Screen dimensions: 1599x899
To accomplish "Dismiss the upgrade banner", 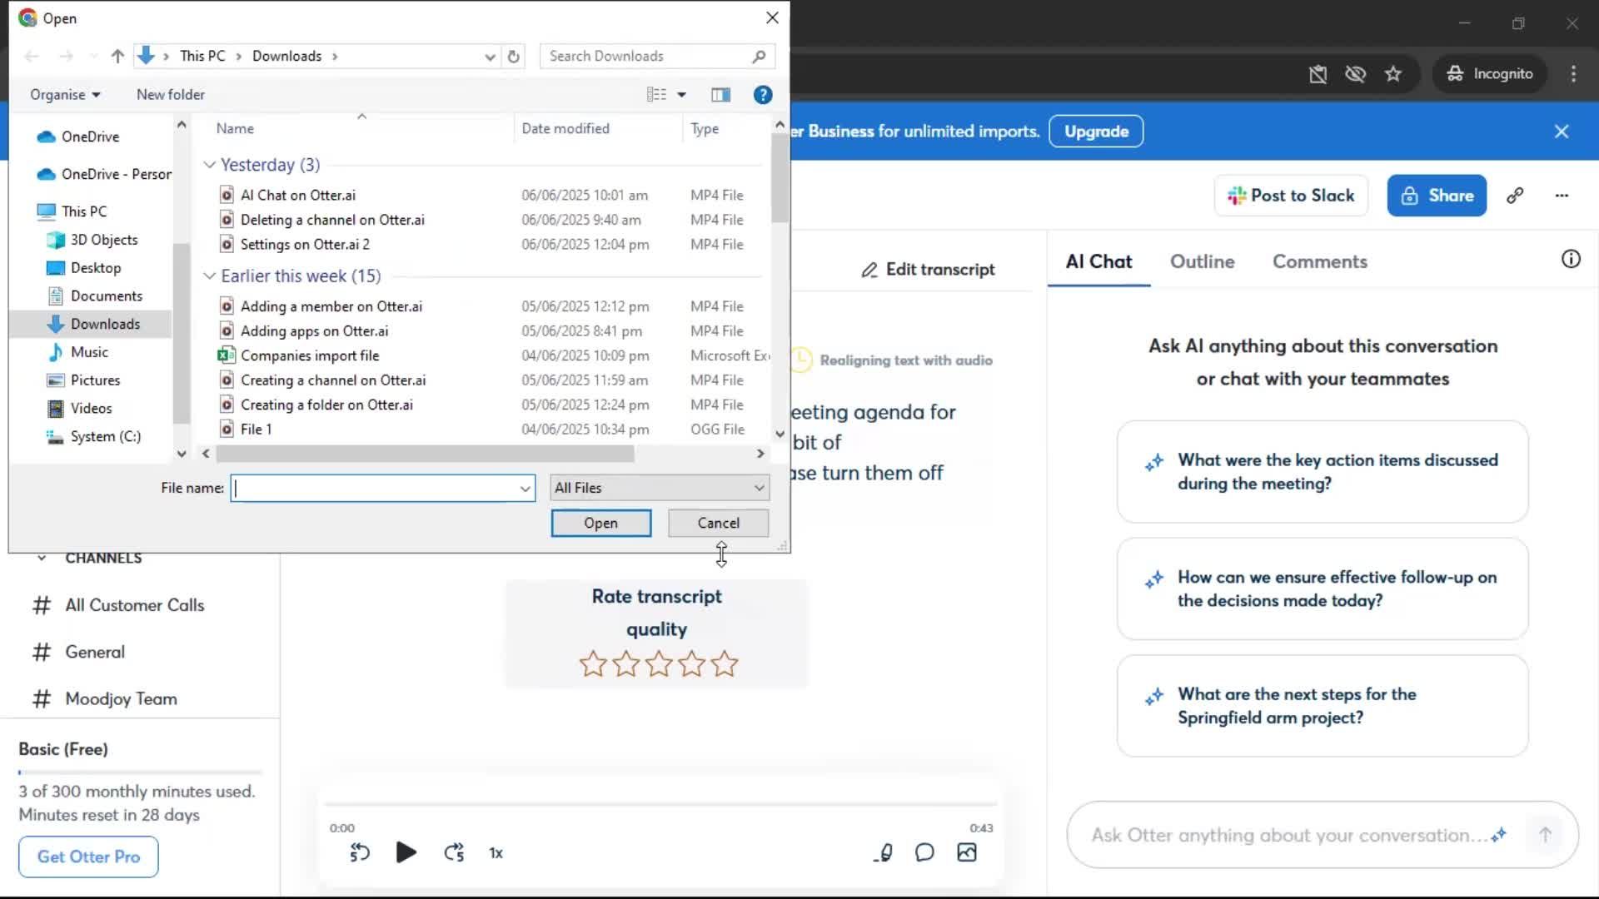I will tap(1562, 132).
